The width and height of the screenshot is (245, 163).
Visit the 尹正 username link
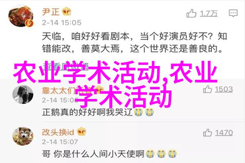point(51,11)
